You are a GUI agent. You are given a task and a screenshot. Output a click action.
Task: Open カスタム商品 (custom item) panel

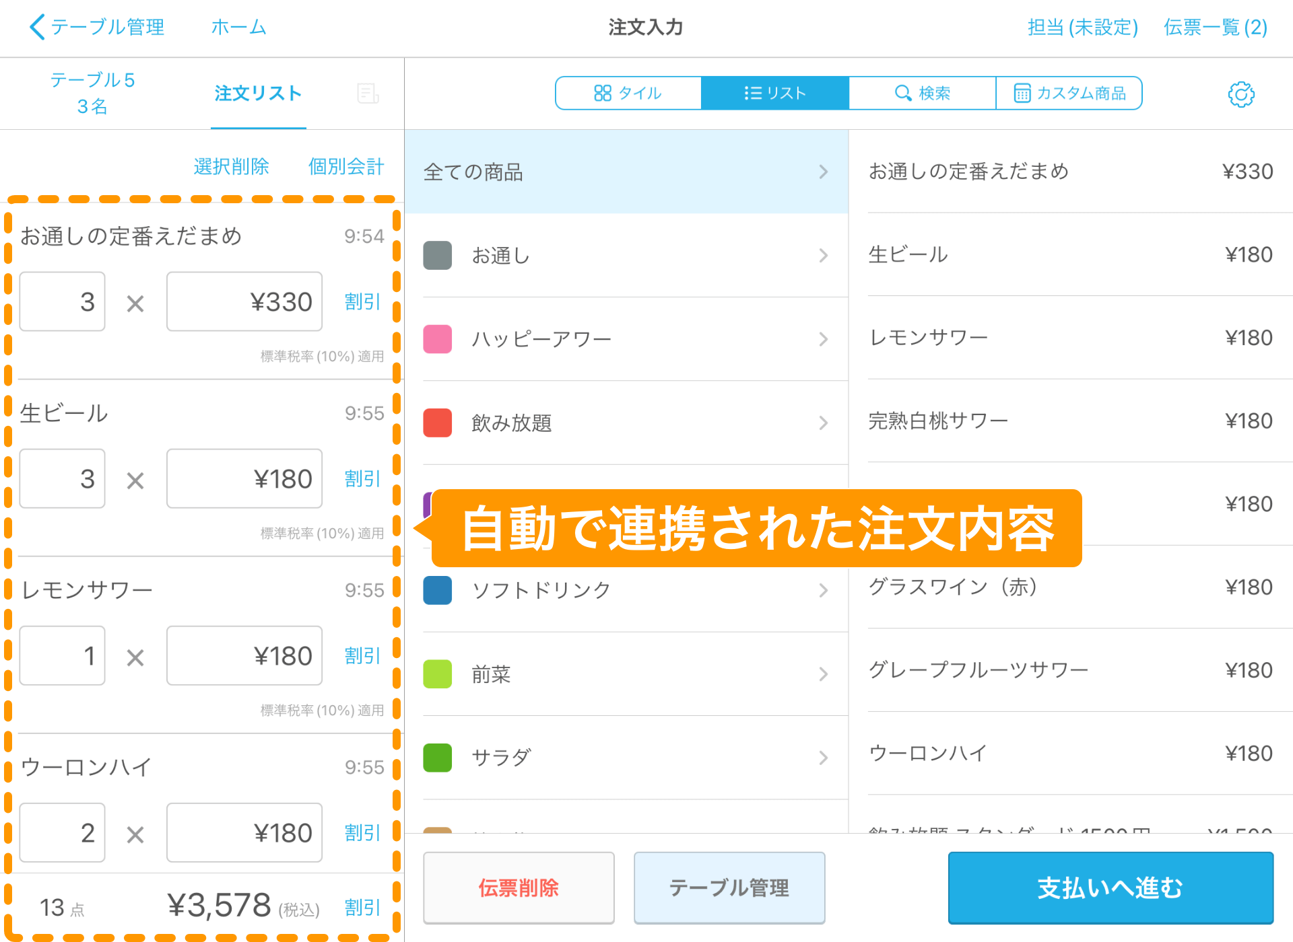coord(1069,94)
